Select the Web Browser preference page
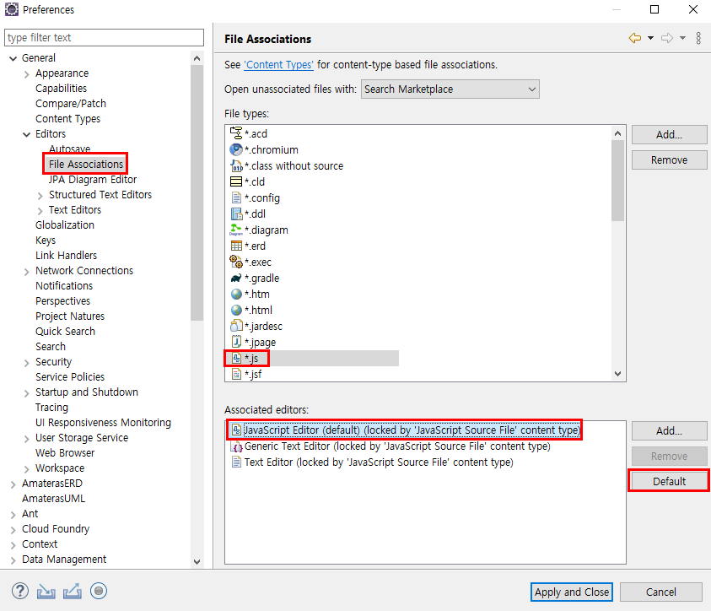711x611 pixels. coord(65,452)
